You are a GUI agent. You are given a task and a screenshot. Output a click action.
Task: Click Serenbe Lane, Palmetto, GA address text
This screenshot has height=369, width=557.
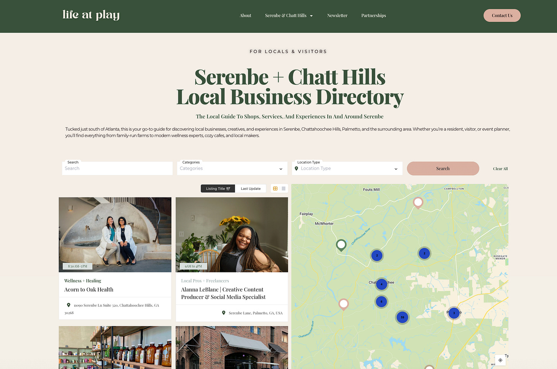coord(256,313)
